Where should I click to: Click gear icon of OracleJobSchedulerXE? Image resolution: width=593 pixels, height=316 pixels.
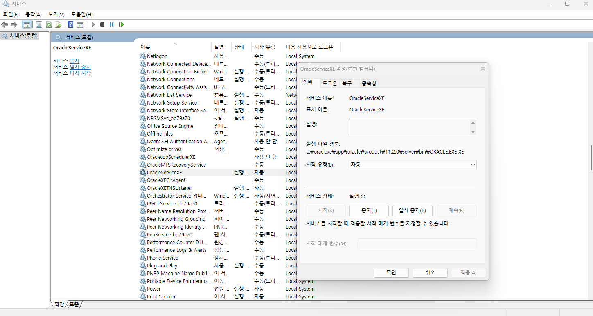[x=143, y=157]
